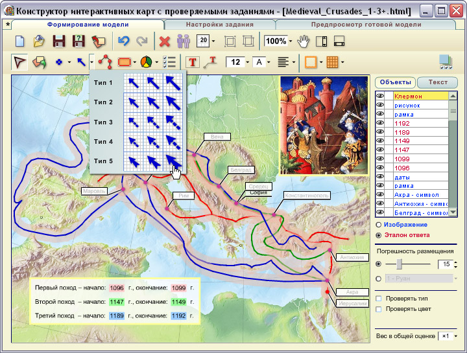Open an existing file

pos(39,41)
